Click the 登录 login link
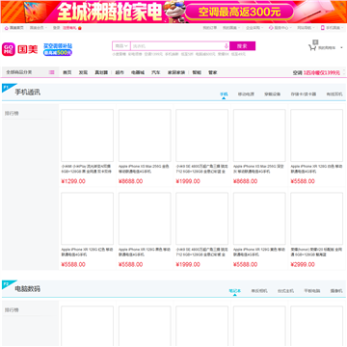 (x=57, y=28)
